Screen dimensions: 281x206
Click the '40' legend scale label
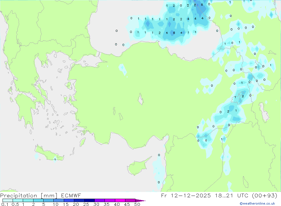(117, 204)
